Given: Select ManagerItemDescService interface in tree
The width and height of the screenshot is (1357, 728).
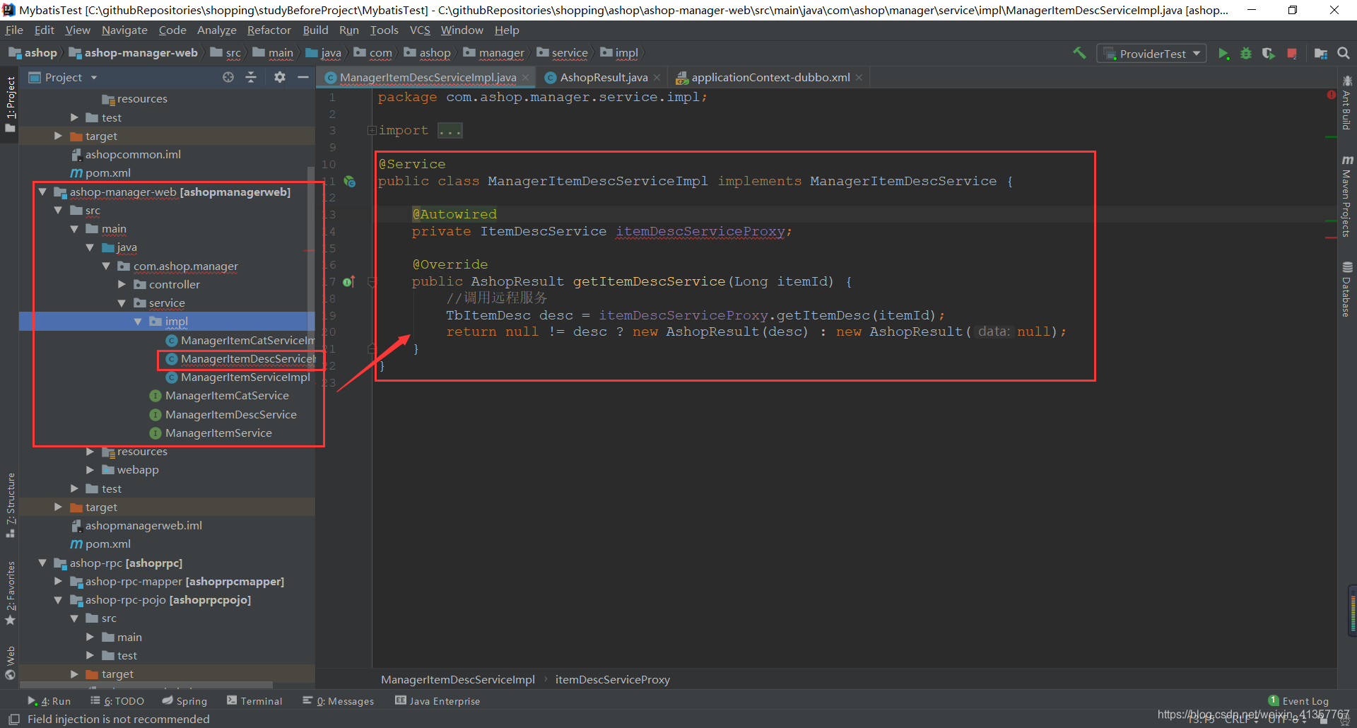Looking at the screenshot, I should (x=230, y=415).
